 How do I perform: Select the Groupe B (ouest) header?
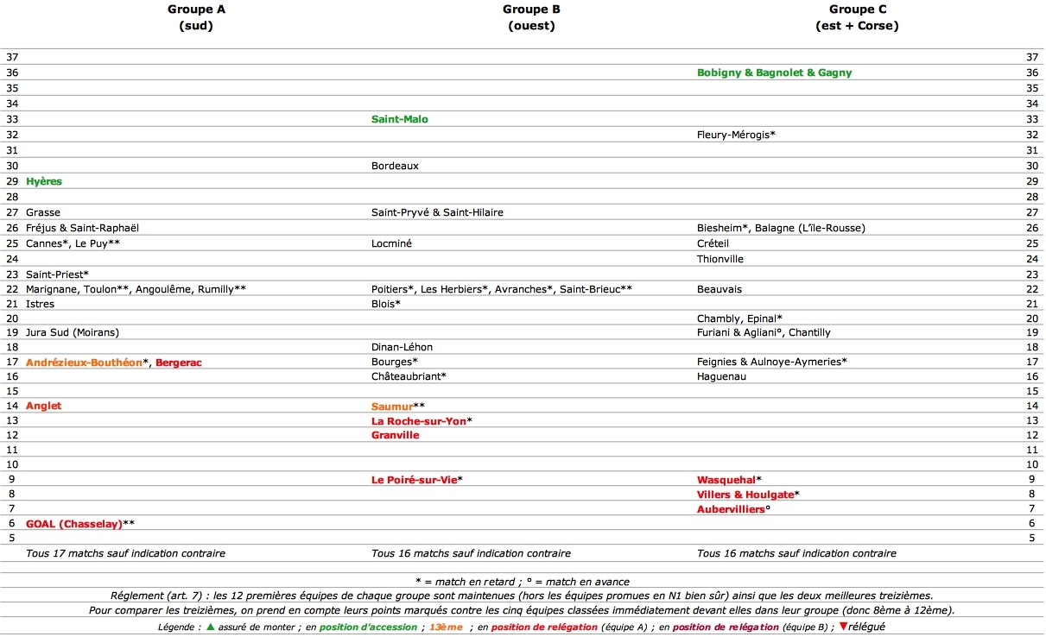pyautogui.click(x=531, y=17)
